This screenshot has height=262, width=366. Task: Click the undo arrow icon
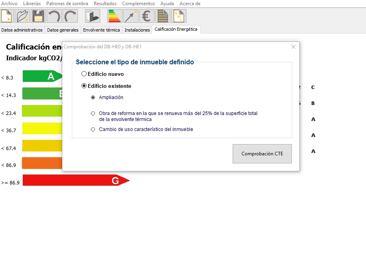point(54,16)
